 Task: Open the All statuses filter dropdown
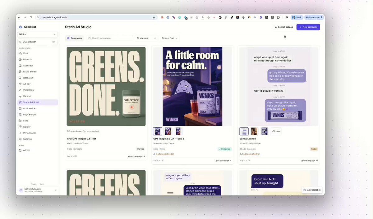146,38
